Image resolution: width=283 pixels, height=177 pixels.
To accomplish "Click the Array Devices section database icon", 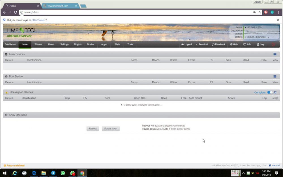I will coord(6,54).
